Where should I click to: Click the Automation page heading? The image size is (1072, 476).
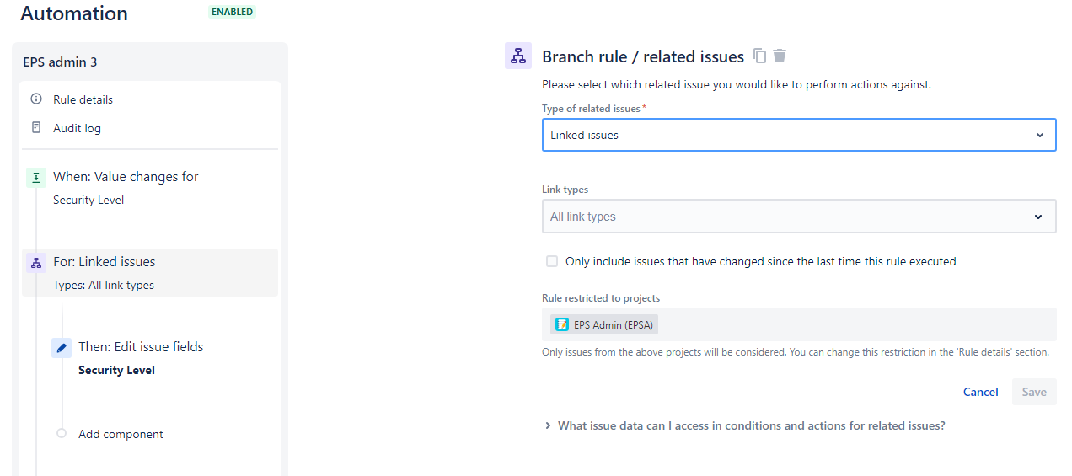tap(74, 13)
